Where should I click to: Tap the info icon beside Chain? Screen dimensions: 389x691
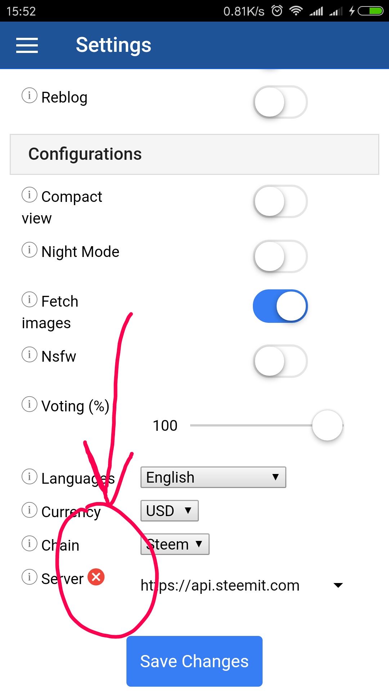click(x=30, y=543)
